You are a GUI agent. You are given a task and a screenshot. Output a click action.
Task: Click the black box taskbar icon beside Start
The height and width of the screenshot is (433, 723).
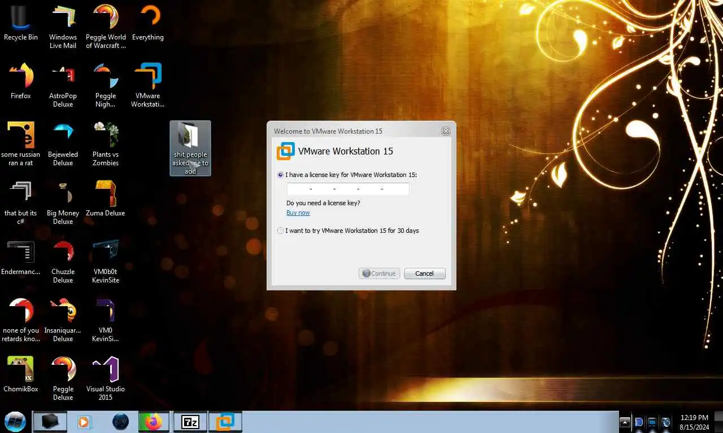pos(50,421)
